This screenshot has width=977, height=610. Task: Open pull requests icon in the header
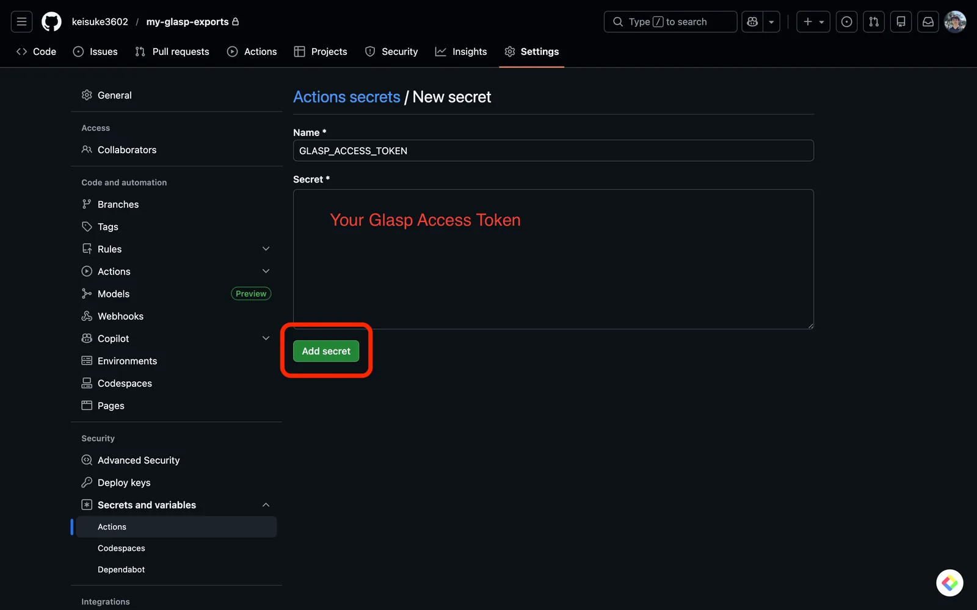pos(874,22)
